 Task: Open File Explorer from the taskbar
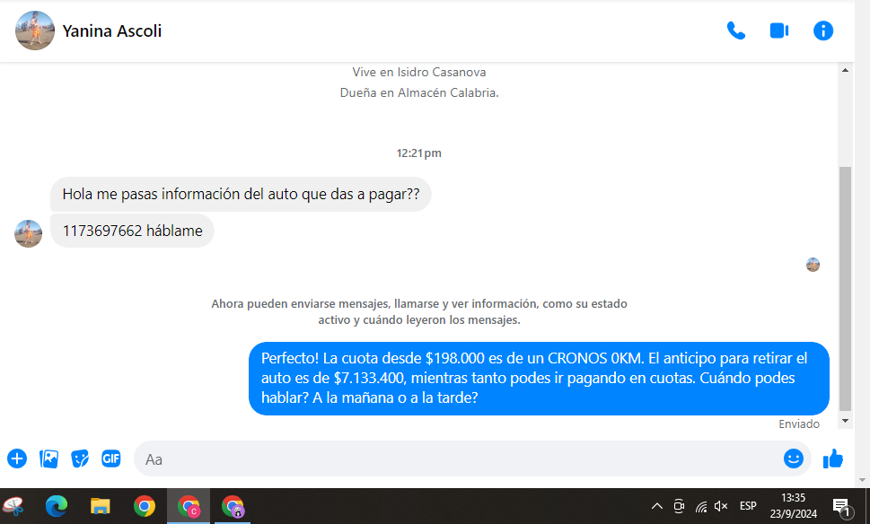(x=100, y=506)
